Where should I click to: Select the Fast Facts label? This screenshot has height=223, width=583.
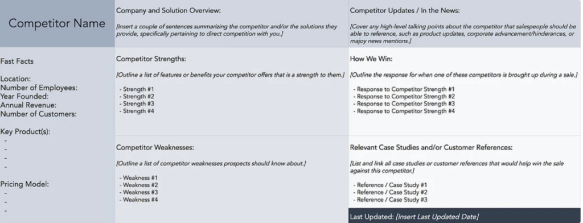point(17,61)
